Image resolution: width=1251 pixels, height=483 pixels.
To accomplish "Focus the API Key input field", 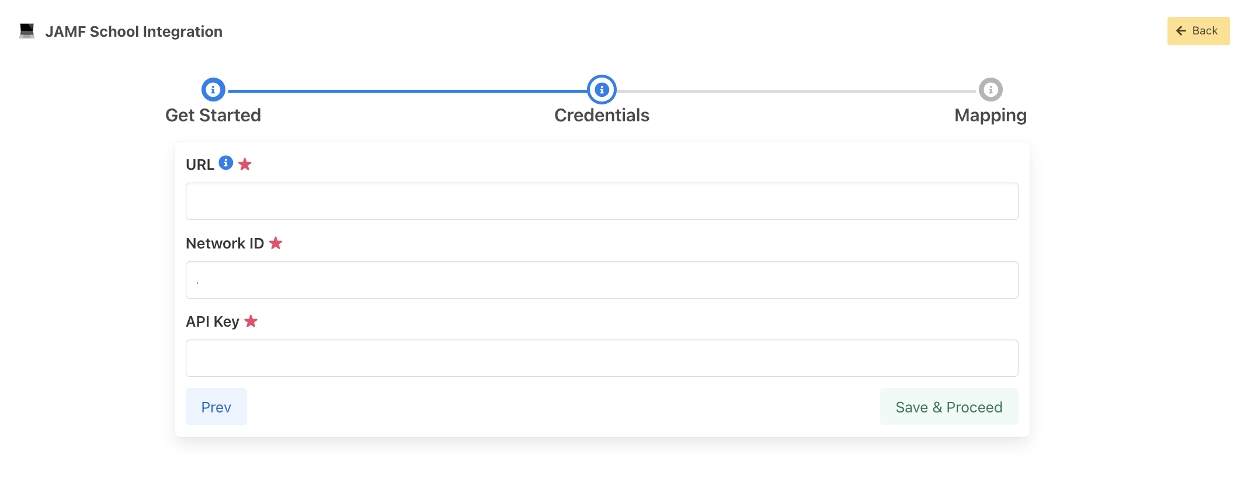I will (x=602, y=358).
